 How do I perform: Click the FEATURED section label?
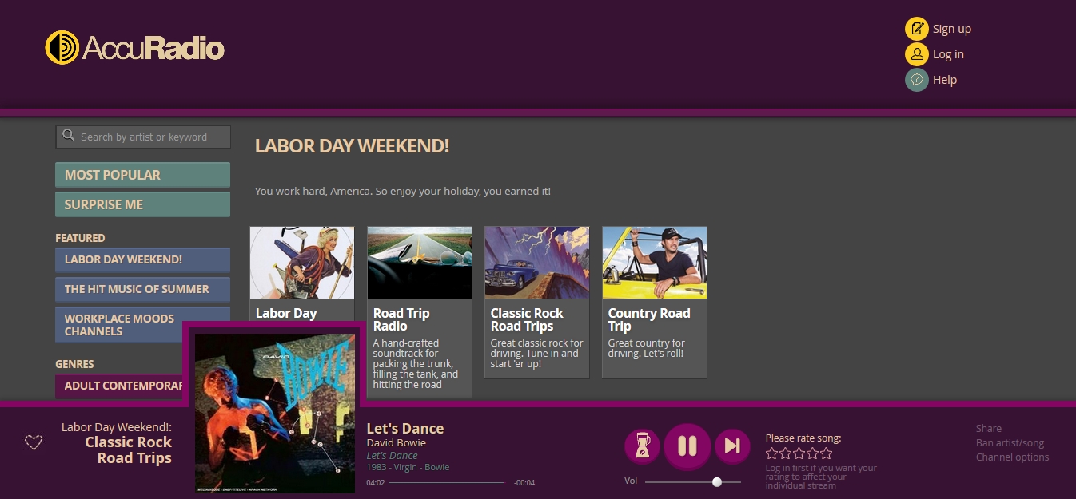pos(80,238)
